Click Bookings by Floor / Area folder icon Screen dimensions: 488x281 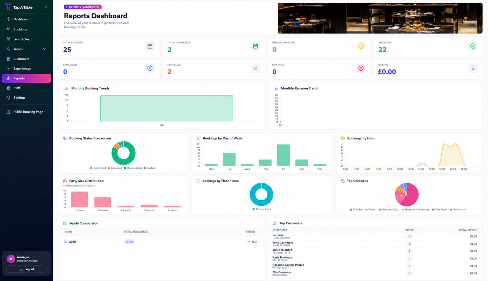(198, 181)
